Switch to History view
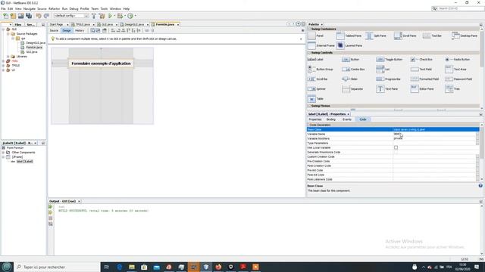 click(80, 30)
